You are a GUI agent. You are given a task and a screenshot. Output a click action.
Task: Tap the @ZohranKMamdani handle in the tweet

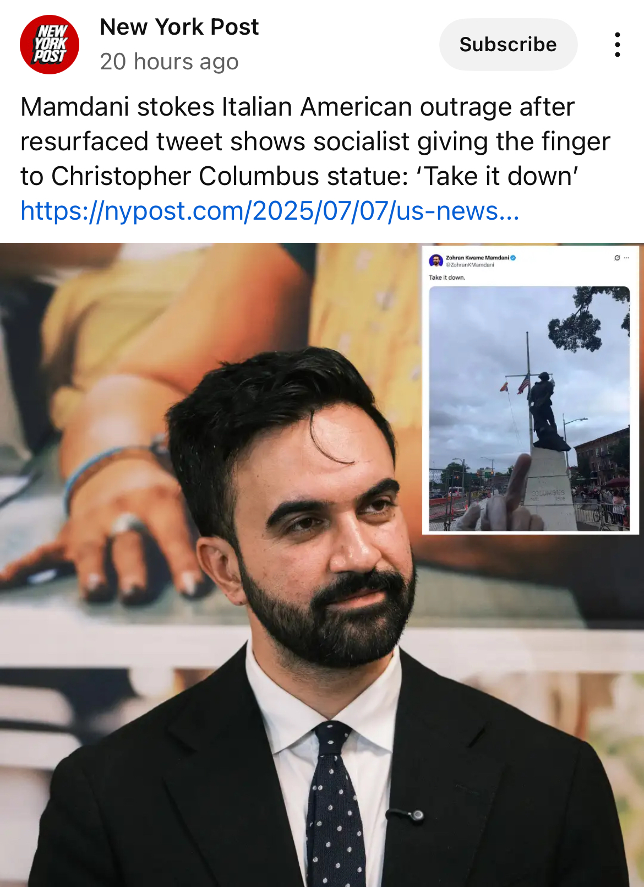[470, 265]
